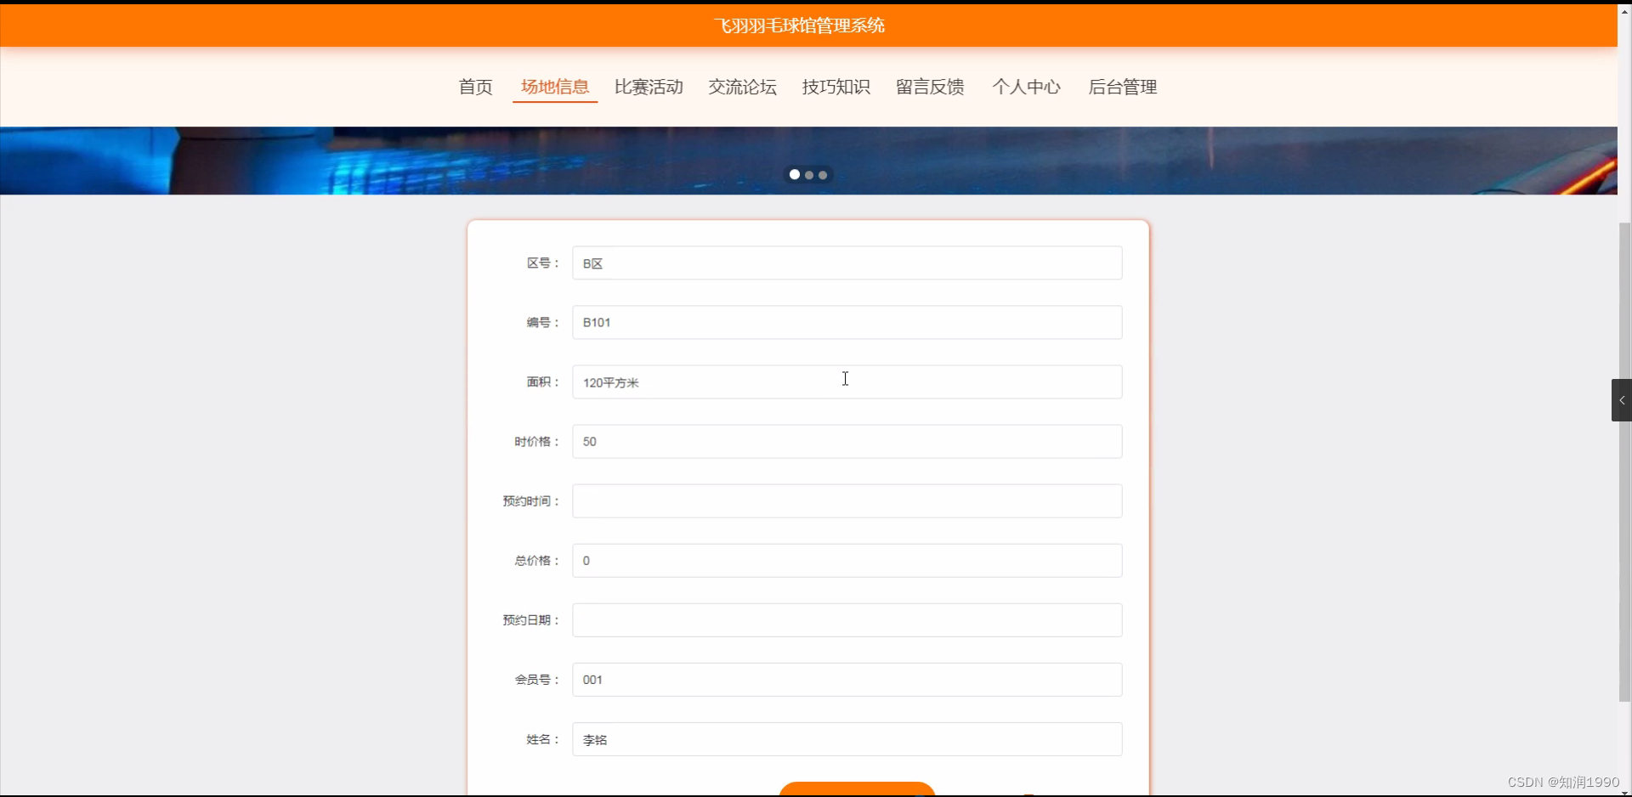Click the 预约日期 date field

pyautogui.click(x=846, y=619)
